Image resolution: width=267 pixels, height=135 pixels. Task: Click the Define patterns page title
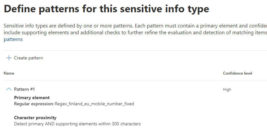click(x=106, y=9)
